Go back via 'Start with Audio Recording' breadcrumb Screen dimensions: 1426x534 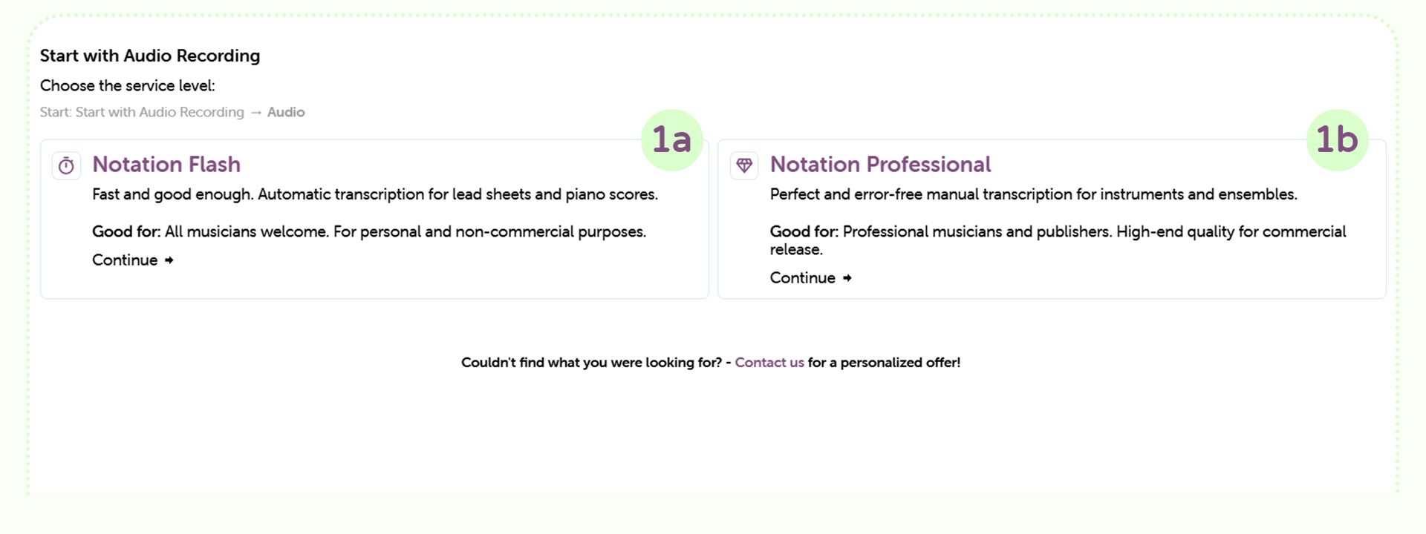click(x=160, y=112)
